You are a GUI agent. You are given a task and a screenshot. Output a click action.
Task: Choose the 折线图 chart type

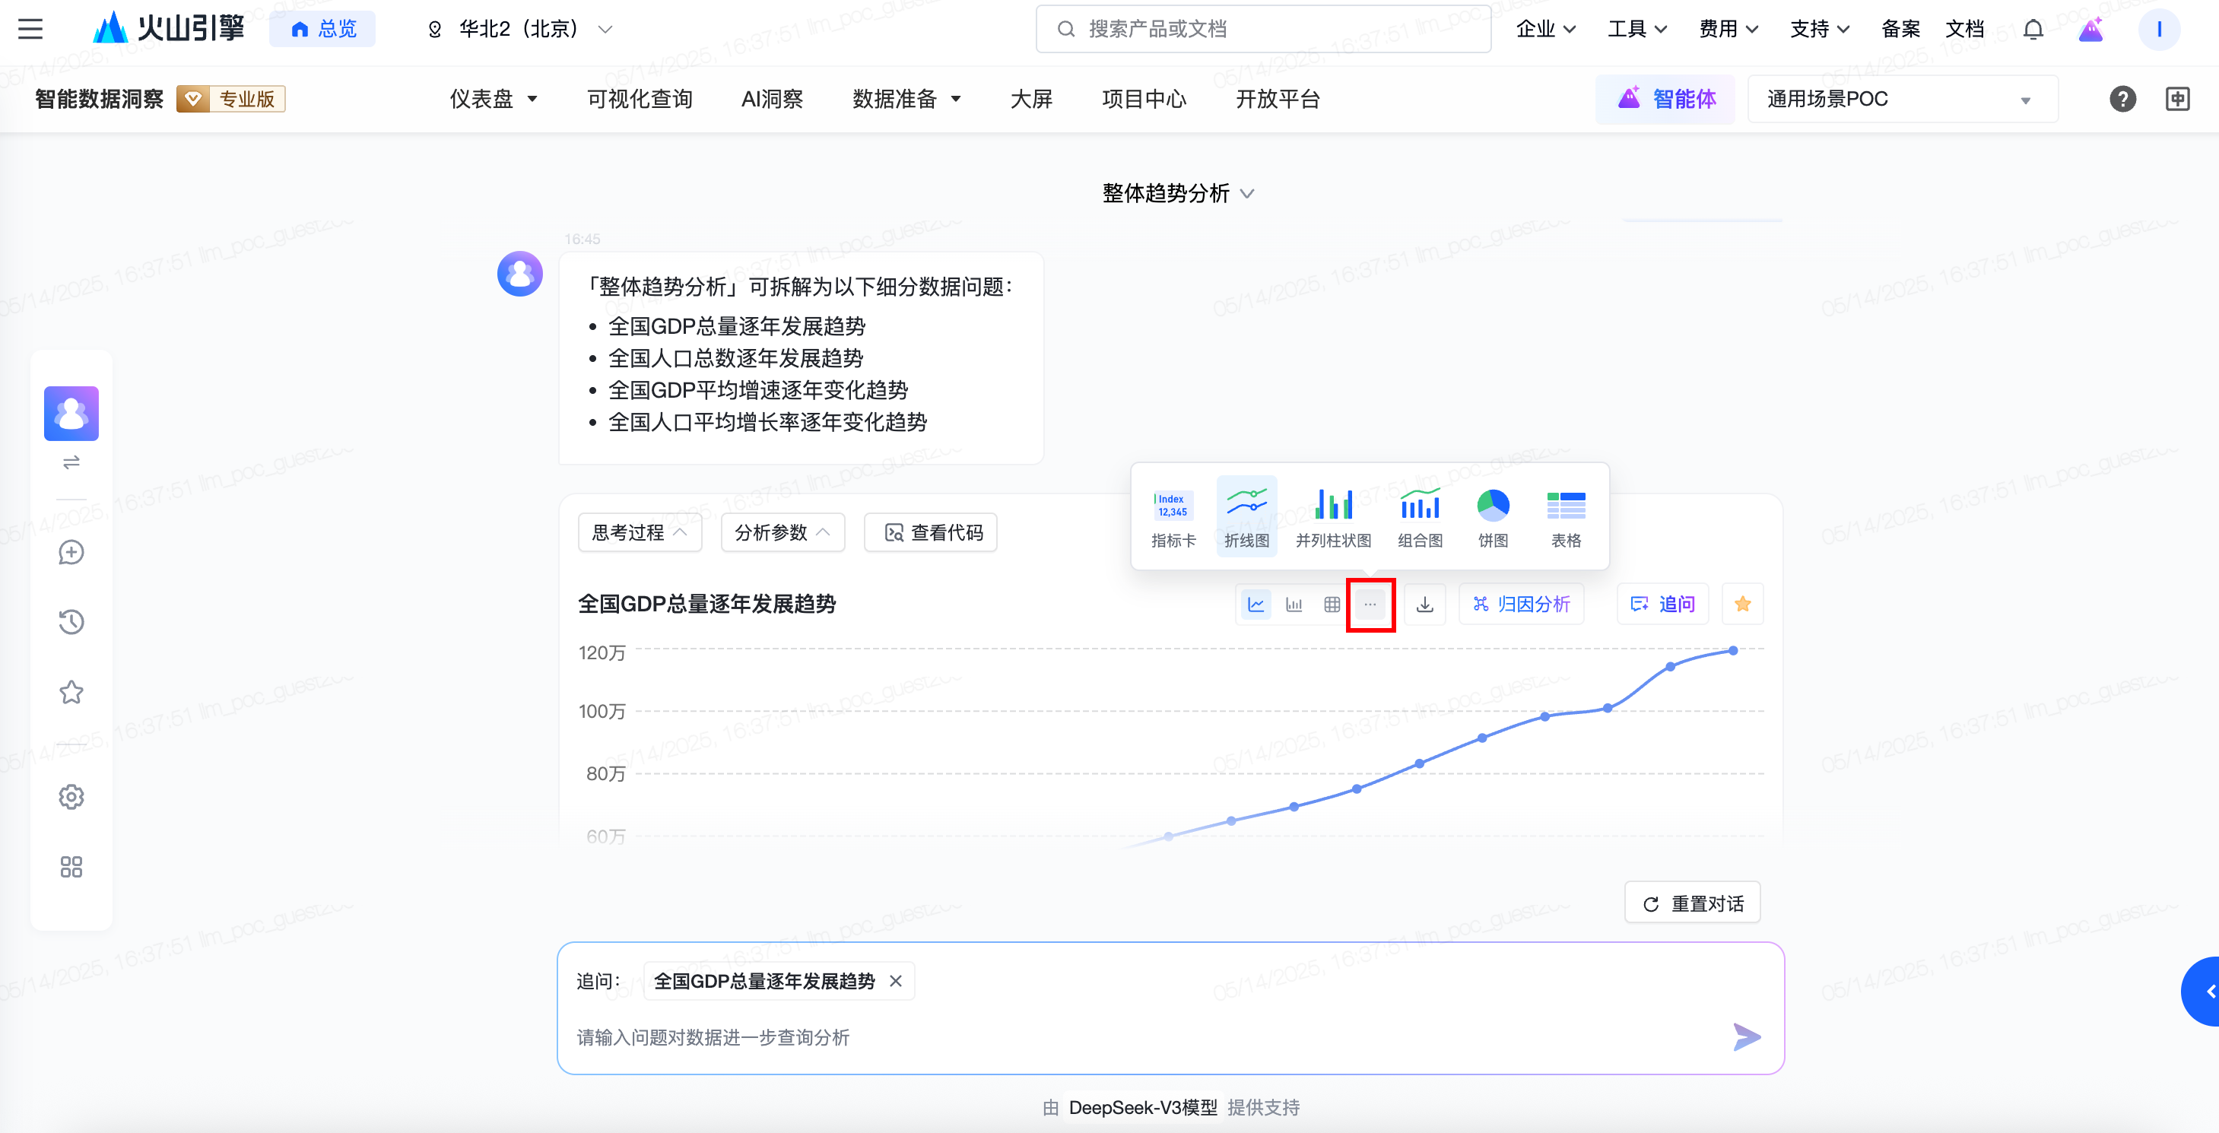1246,517
